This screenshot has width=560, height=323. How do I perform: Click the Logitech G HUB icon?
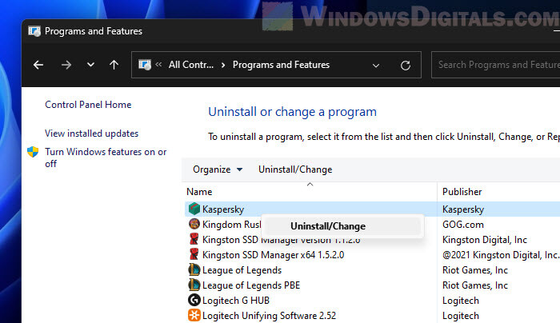click(194, 300)
